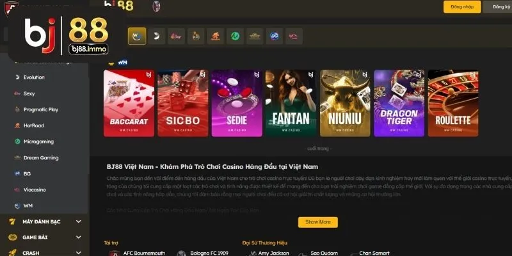Select the blue BG icon in provider row
This screenshot has width=512, height=256.
coord(275,36)
